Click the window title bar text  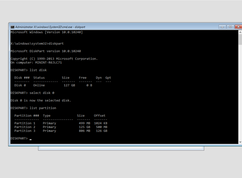tap(50, 27)
